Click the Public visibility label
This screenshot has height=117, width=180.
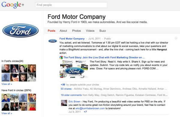(108, 39)
